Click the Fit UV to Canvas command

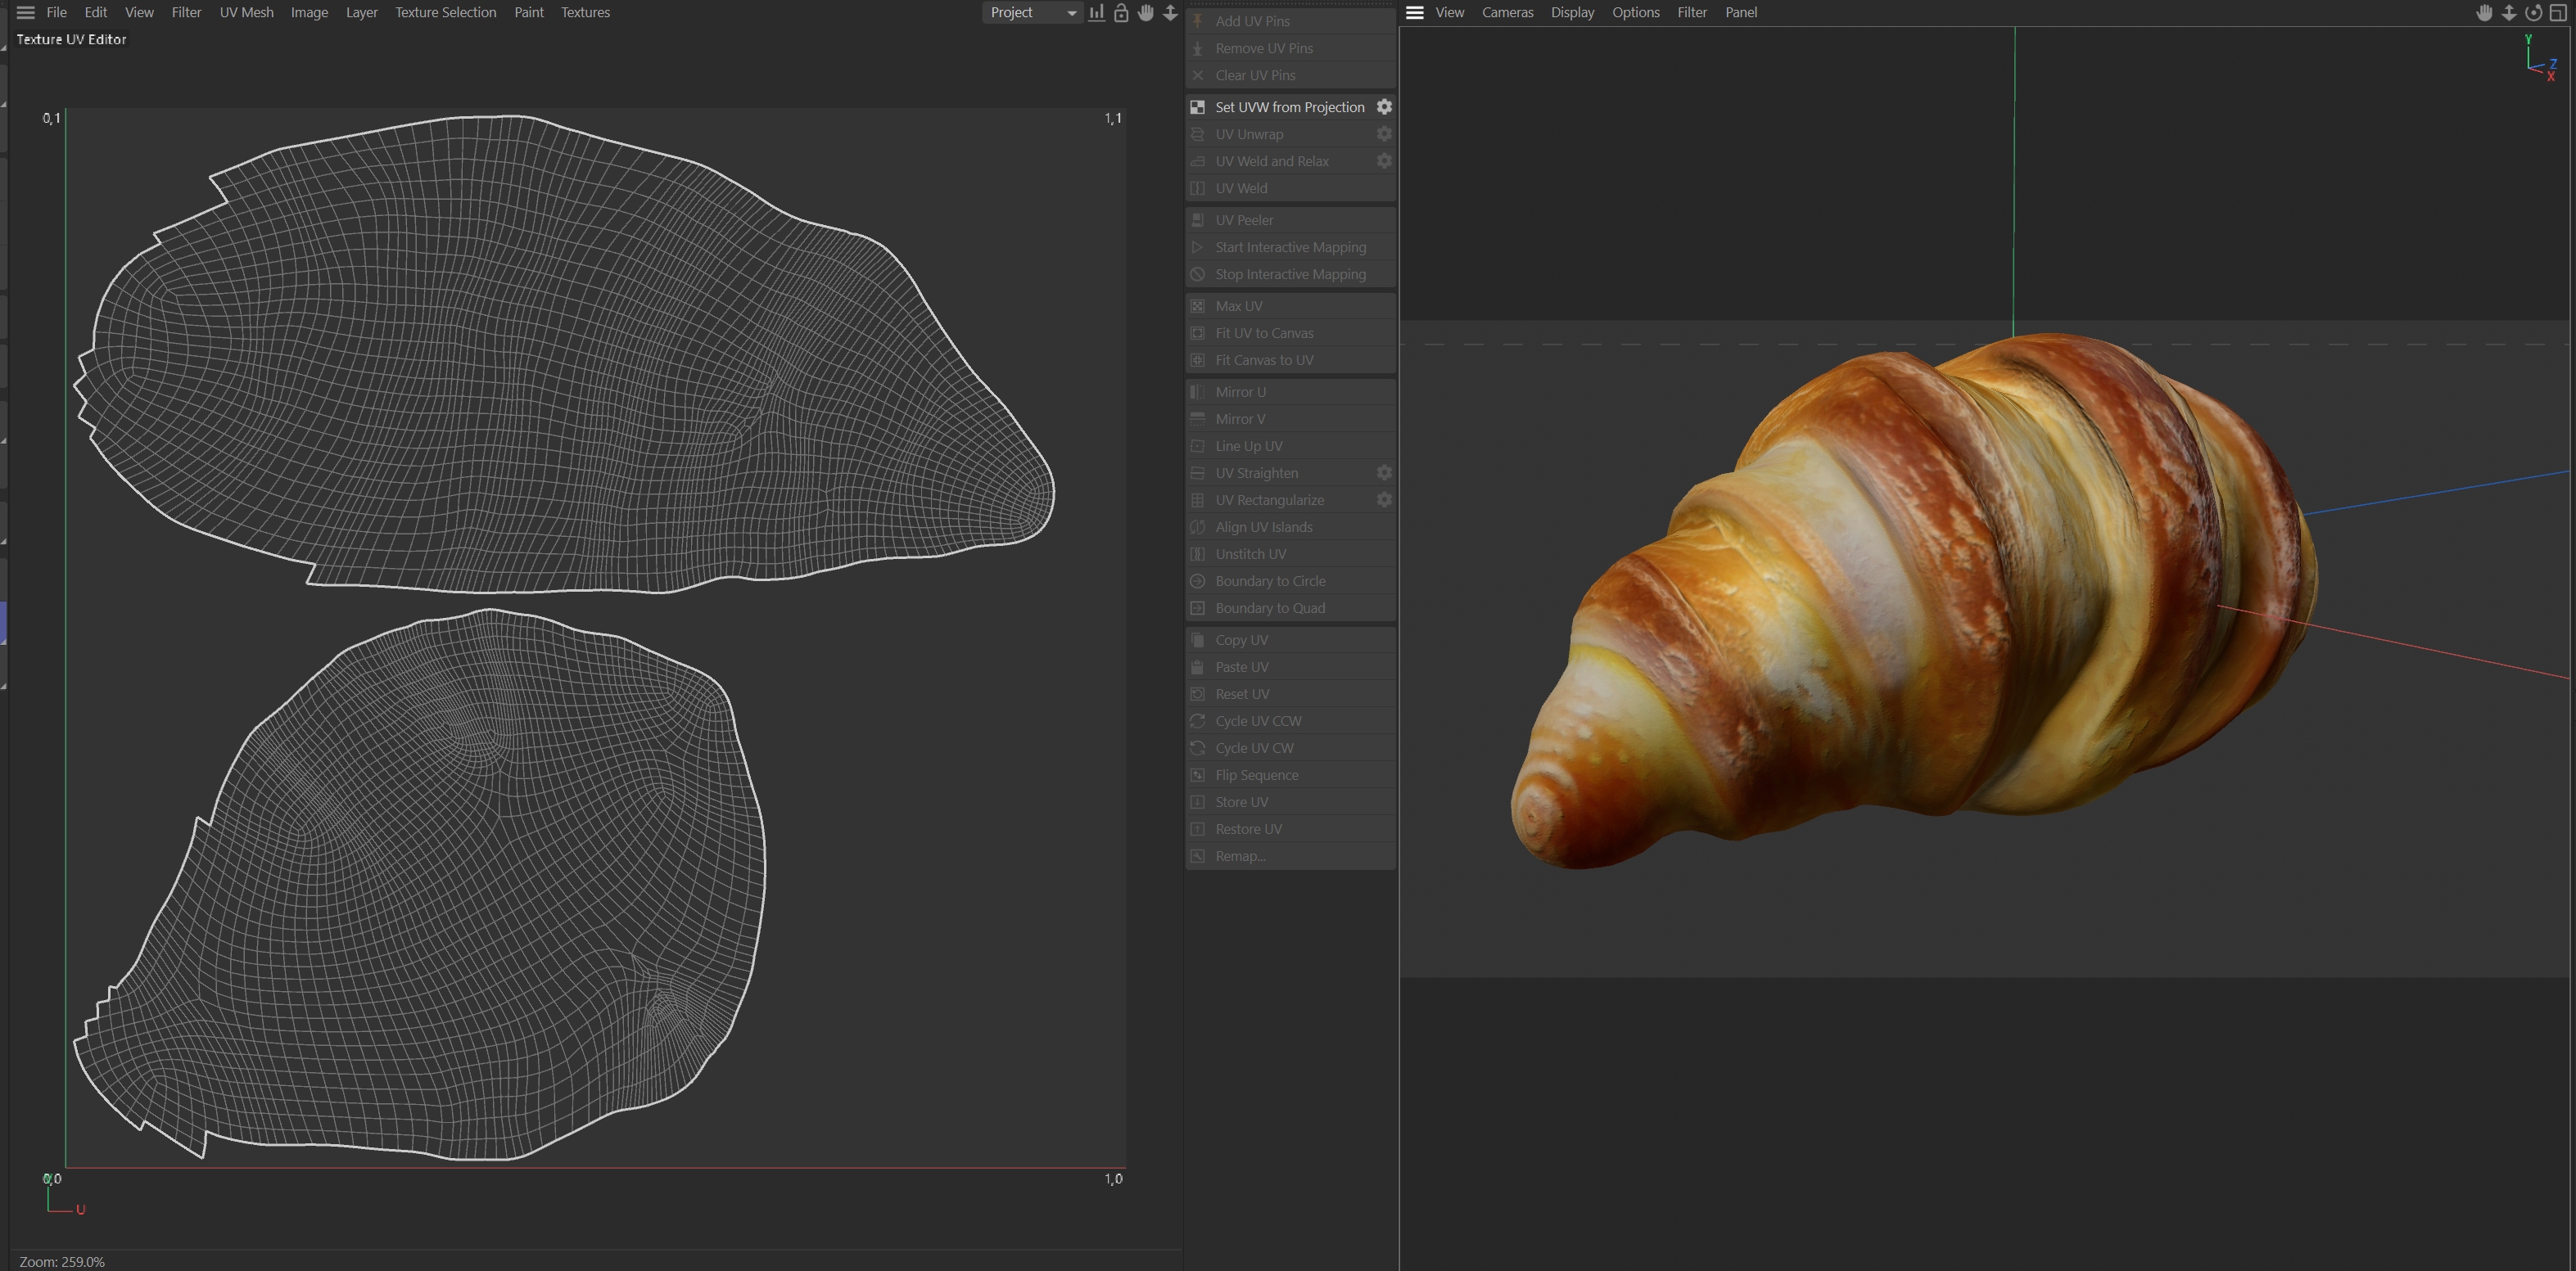tap(1264, 333)
